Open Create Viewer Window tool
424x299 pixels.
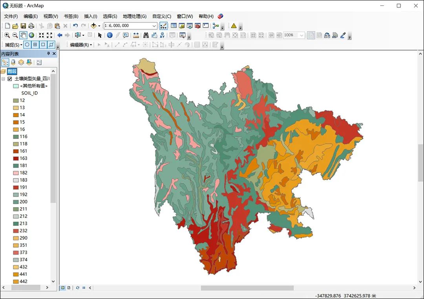(182, 35)
